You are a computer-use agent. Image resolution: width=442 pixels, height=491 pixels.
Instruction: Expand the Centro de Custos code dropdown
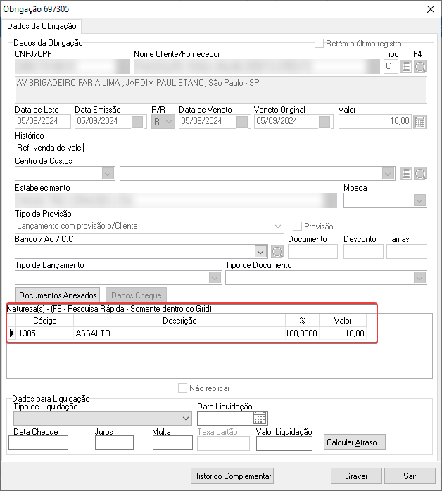[x=108, y=174]
